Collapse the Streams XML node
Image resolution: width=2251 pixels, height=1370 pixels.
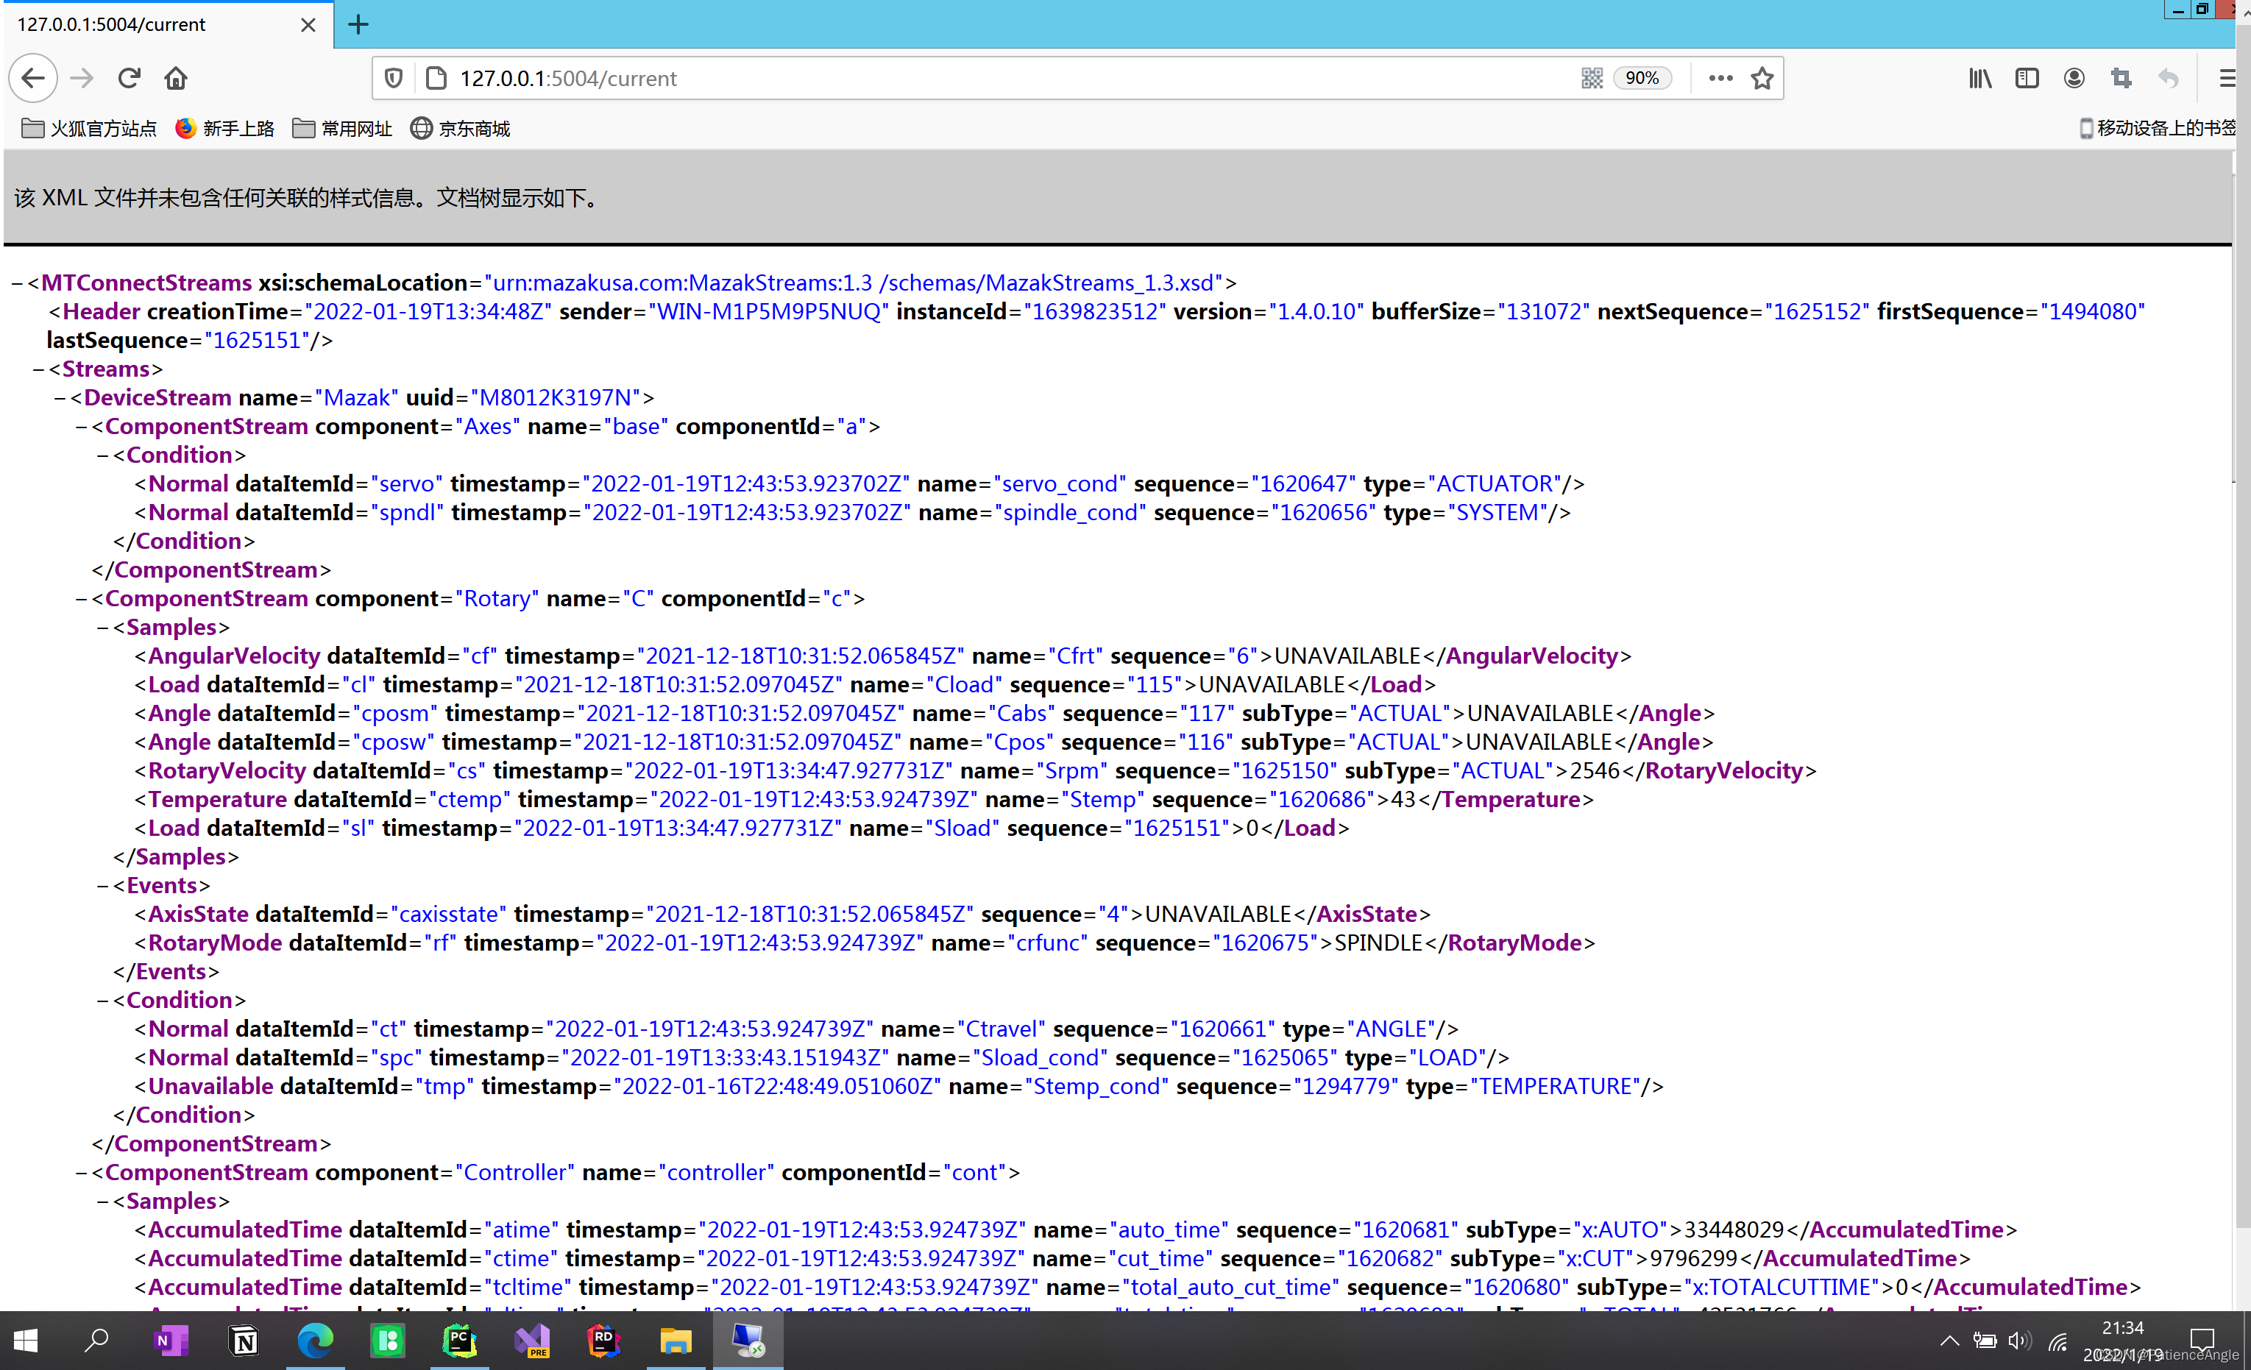[x=38, y=370]
